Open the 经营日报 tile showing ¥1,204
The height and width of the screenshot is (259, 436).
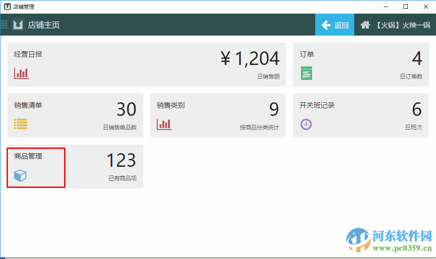coord(147,64)
